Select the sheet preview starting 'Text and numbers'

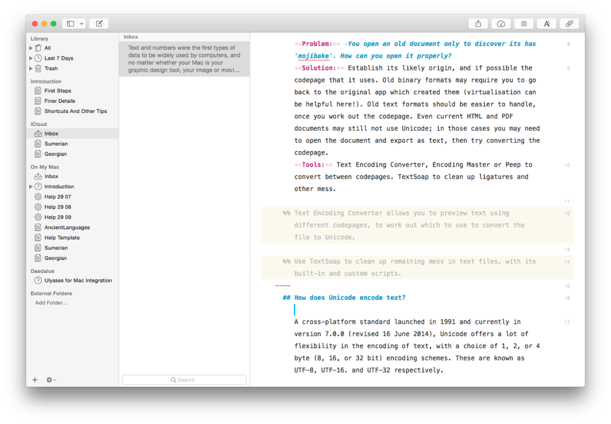point(185,59)
